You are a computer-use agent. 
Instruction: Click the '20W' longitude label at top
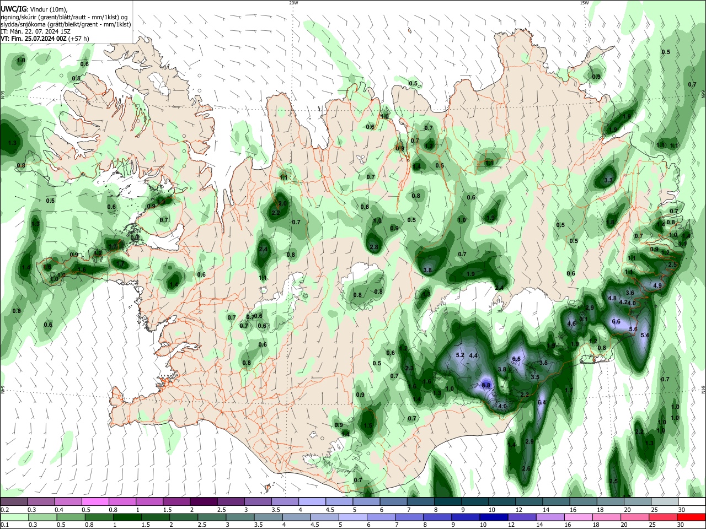tap(293, 3)
